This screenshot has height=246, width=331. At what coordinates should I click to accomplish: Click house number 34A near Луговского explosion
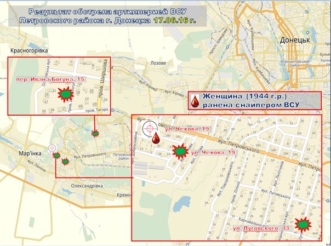click(315, 233)
